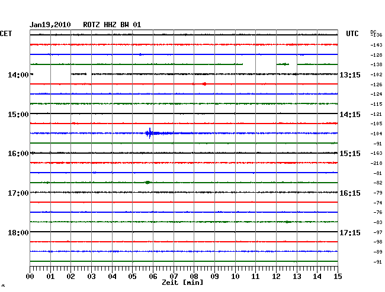Click the DC offset value -79
The width and height of the screenshot is (385, 292).
click(x=378, y=193)
